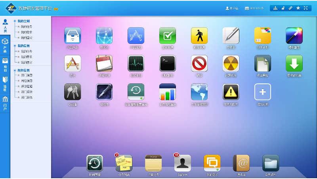Open the yellow tabbed-folder 总体计划 icon
The image size is (317, 179).
click(263, 36)
